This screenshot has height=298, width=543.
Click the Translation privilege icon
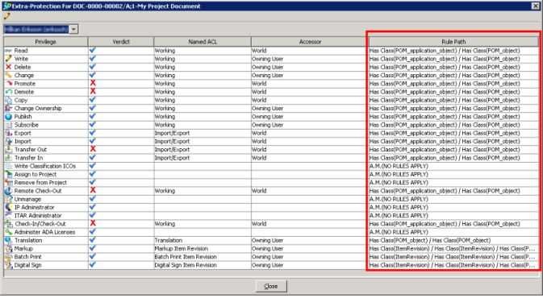point(8,240)
